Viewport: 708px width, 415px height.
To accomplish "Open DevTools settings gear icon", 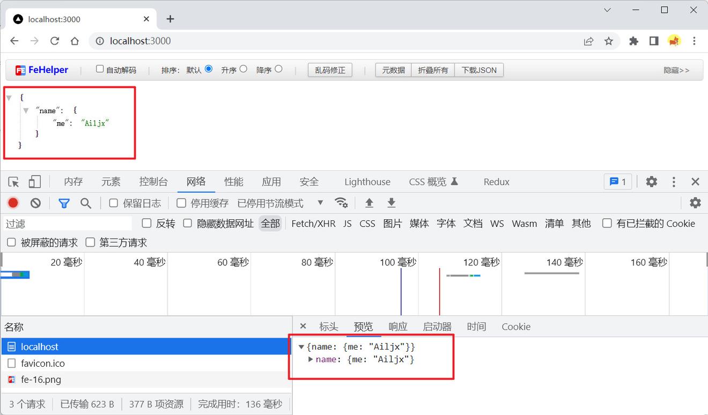I will point(651,182).
